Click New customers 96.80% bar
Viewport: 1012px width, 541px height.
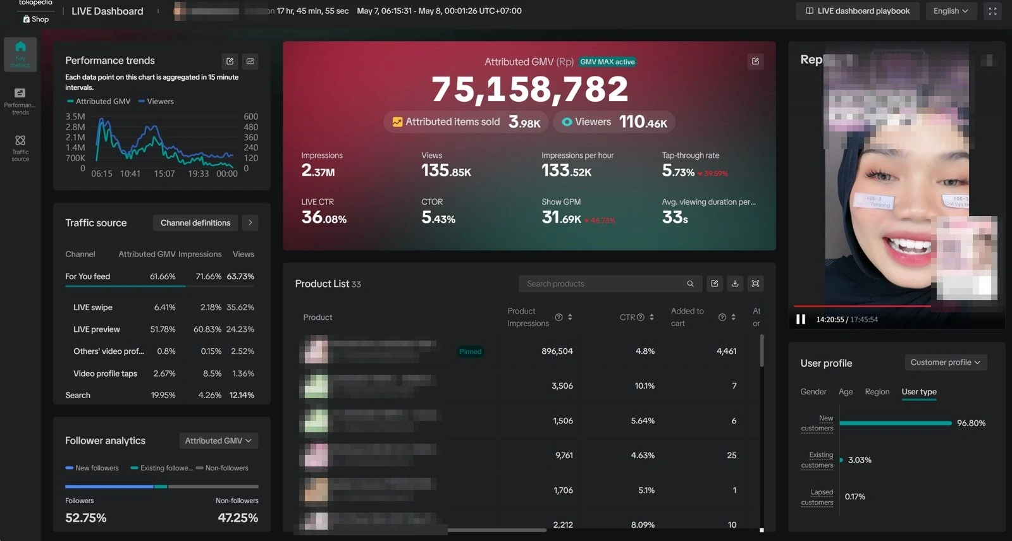click(x=895, y=423)
